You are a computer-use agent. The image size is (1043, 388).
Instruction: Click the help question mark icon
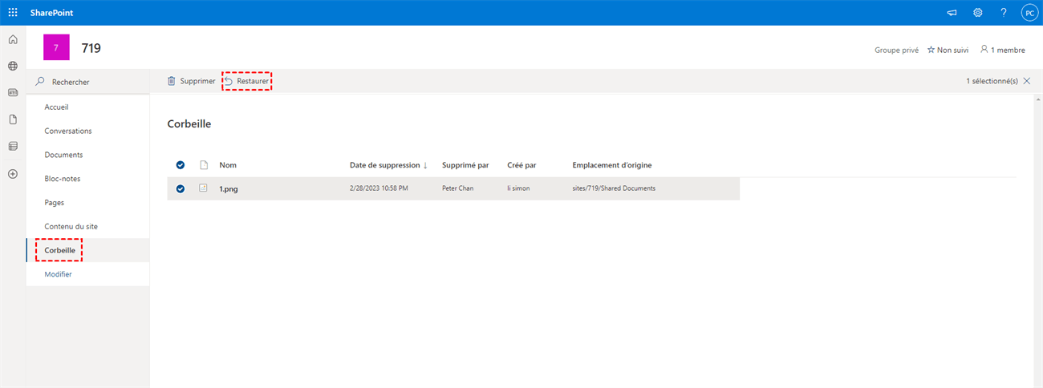pyautogui.click(x=1003, y=13)
